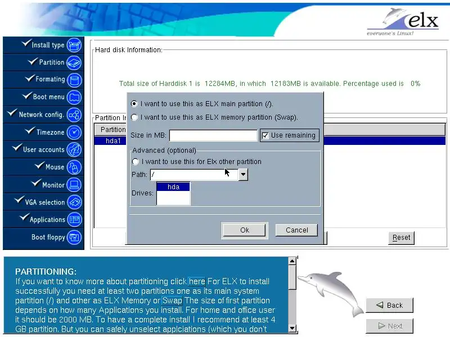450x337 pixels.
Task: Click the Network config. share icon
Action: (x=74, y=115)
